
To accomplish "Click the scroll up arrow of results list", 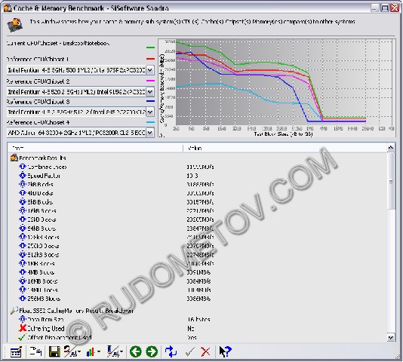I will pos(390,148).
